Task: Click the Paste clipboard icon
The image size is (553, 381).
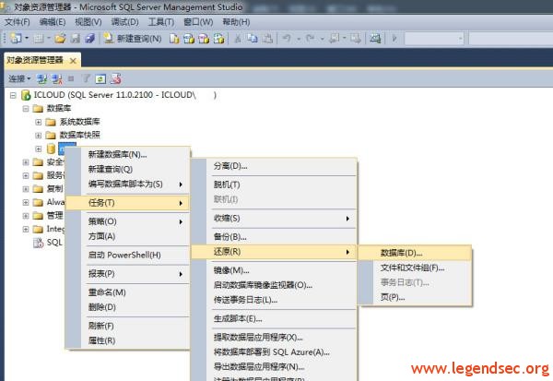Action: pyautogui.click(x=267, y=38)
